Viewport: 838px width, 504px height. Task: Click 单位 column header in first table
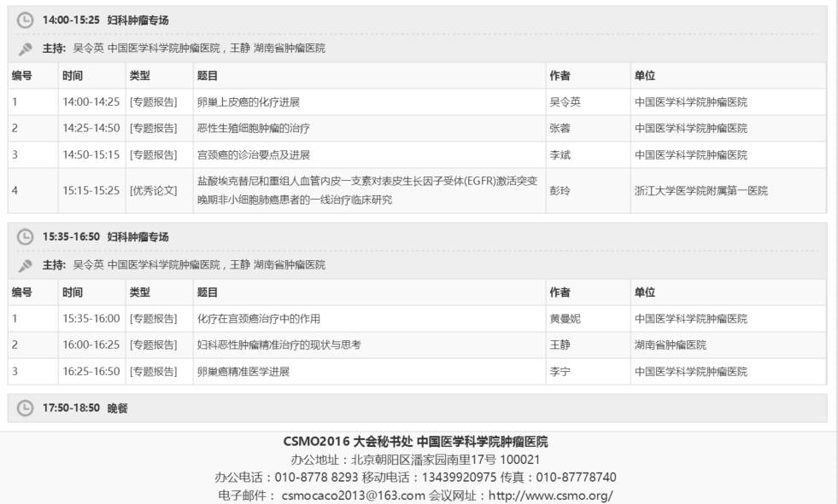pyautogui.click(x=645, y=76)
